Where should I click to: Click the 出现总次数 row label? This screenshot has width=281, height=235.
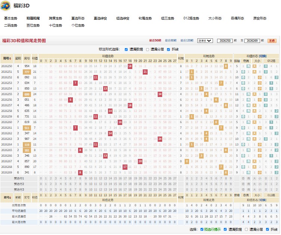[x=19, y=205]
